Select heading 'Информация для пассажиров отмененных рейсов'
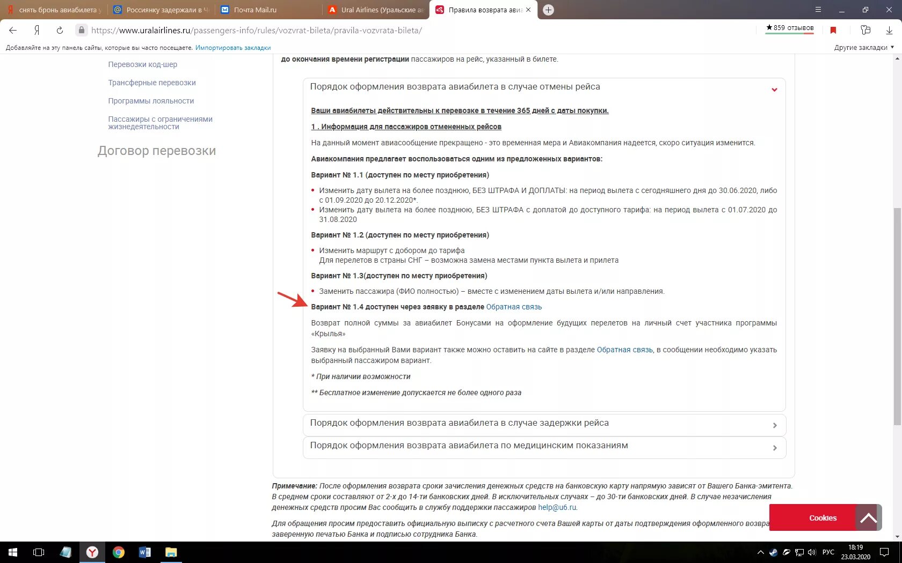 click(x=411, y=127)
